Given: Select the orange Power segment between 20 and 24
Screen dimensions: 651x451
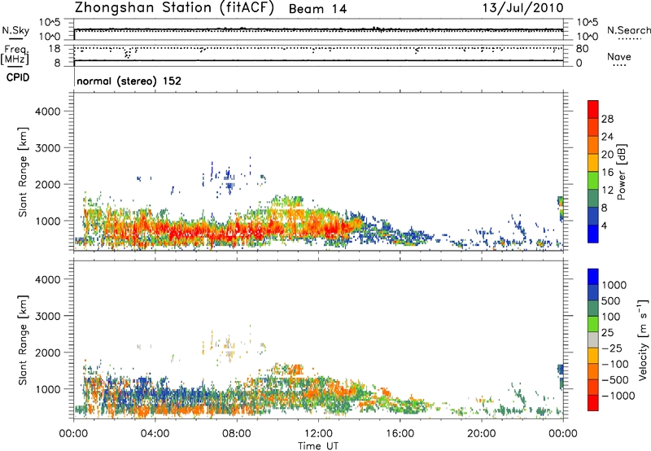Looking at the screenshot, I should click(593, 146).
